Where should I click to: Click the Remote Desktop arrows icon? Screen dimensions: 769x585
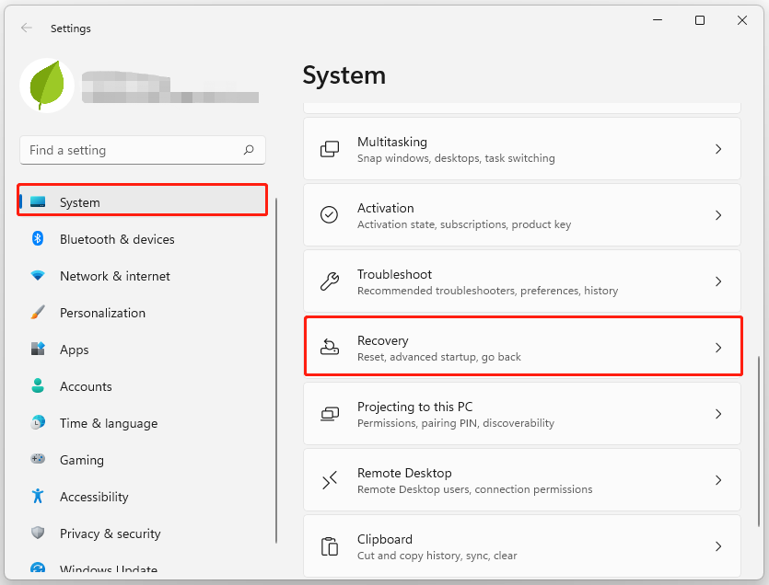click(x=329, y=479)
